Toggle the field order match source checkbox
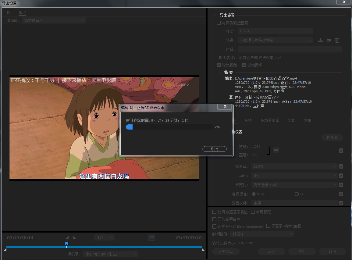The height and width of the screenshot is (260, 352). coord(341,176)
